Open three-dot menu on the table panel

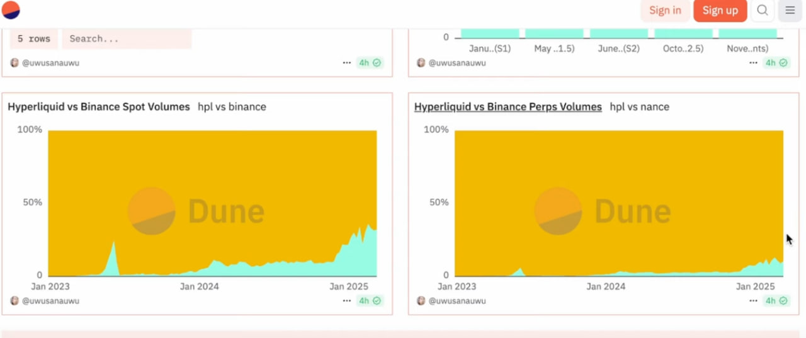point(347,63)
